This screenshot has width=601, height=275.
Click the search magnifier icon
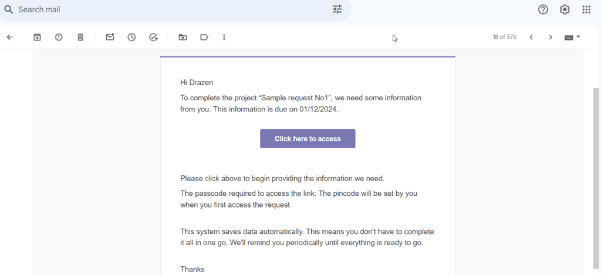click(8, 9)
